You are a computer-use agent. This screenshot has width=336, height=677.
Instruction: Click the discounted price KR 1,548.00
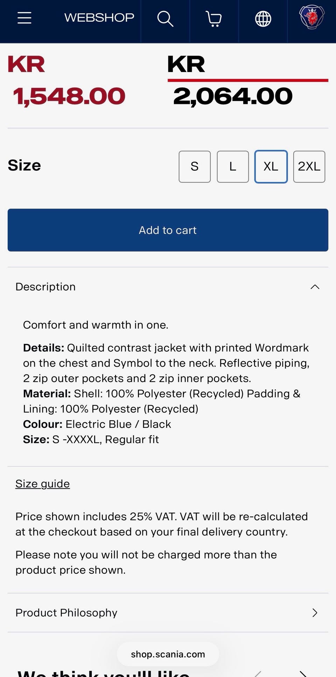[x=66, y=81]
